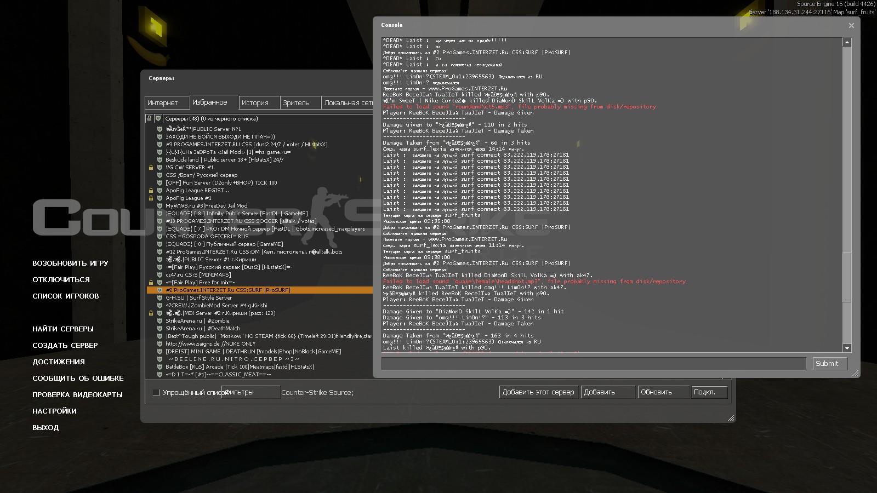Viewport: 877px width, 493px height.
Task: Select Best^Tough public "Moskow" NO STEAM server
Action: coord(260,336)
